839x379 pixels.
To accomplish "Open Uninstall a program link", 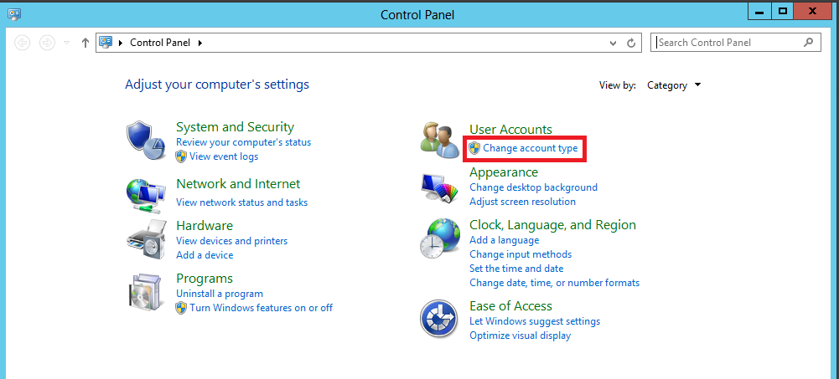I will coord(220,294).
